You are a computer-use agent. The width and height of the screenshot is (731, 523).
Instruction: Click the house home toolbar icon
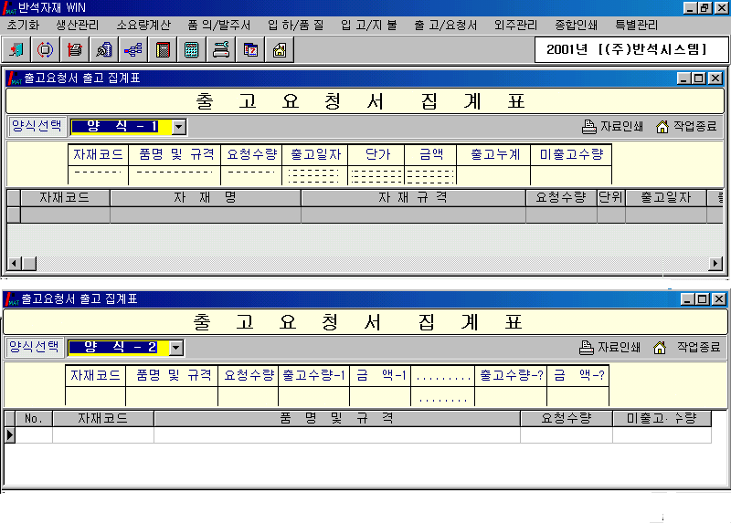[280, 50]
